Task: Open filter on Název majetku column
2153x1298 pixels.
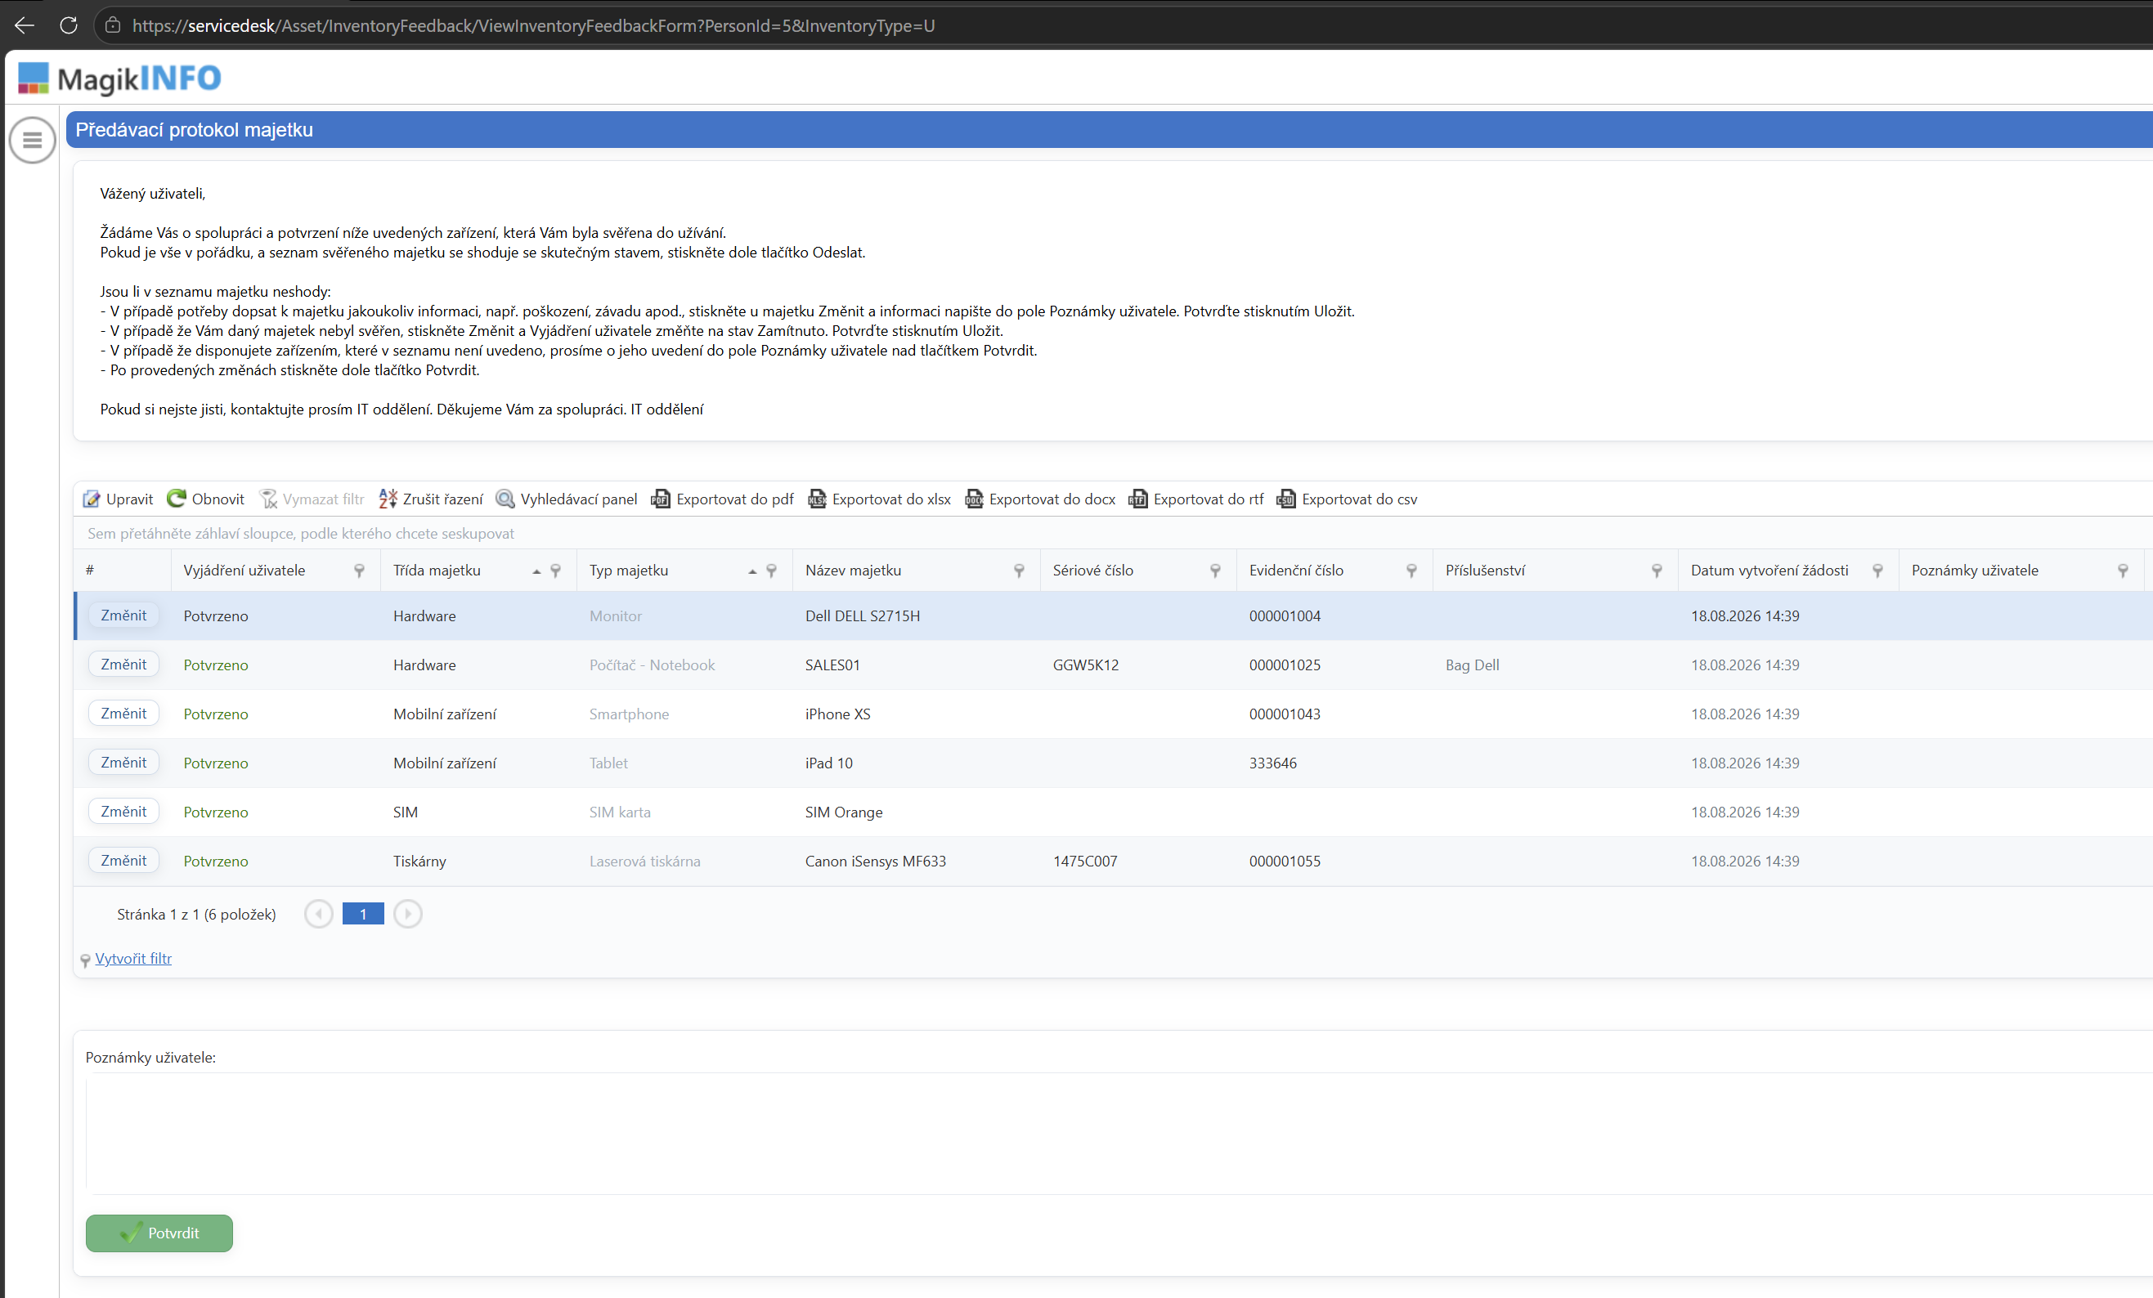Action: coord(1019,571)
